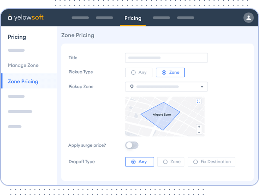The width and height of the screenshot is (259, 195).
Task: Select Any for Dropoff Type
Action: pyautogui.click(x=139, y=162)
